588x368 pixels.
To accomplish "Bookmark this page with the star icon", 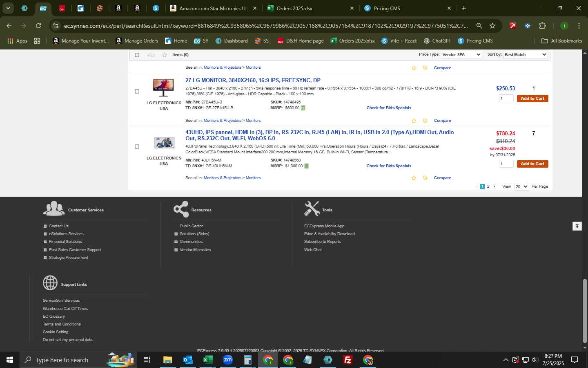I will click(492, 26).
